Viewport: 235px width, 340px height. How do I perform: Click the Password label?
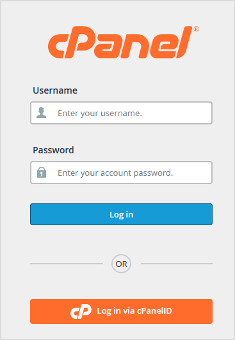click(53, 150)
